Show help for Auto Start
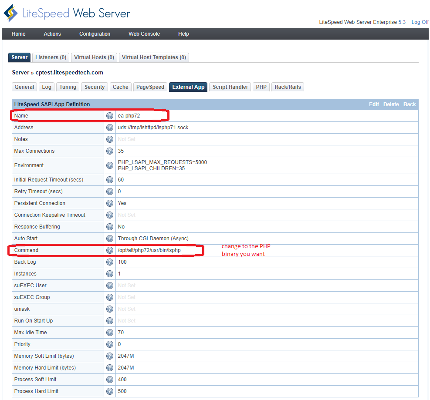Viewport: 430px width, 400px height. (110, 239)
